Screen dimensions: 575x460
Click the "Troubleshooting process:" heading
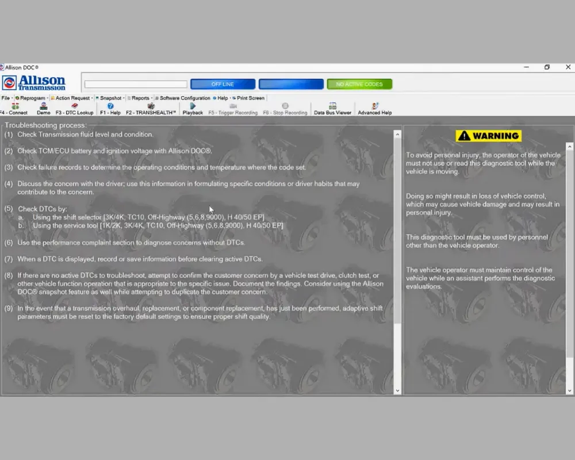[x=46, y=125]
